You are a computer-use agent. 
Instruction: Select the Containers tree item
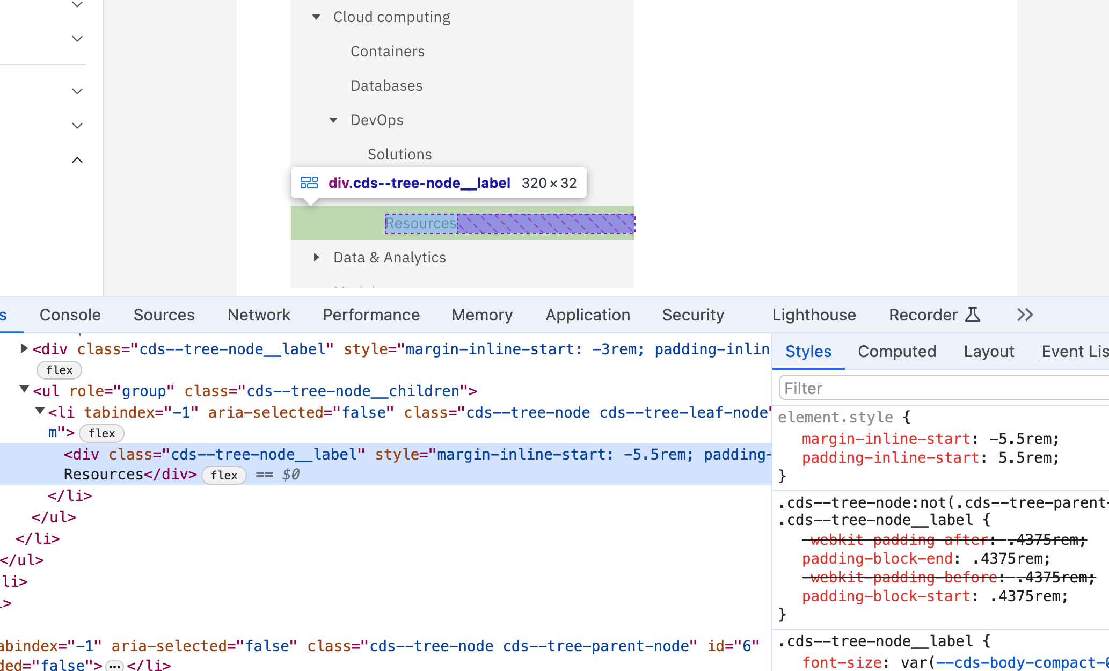click(387, 52)
